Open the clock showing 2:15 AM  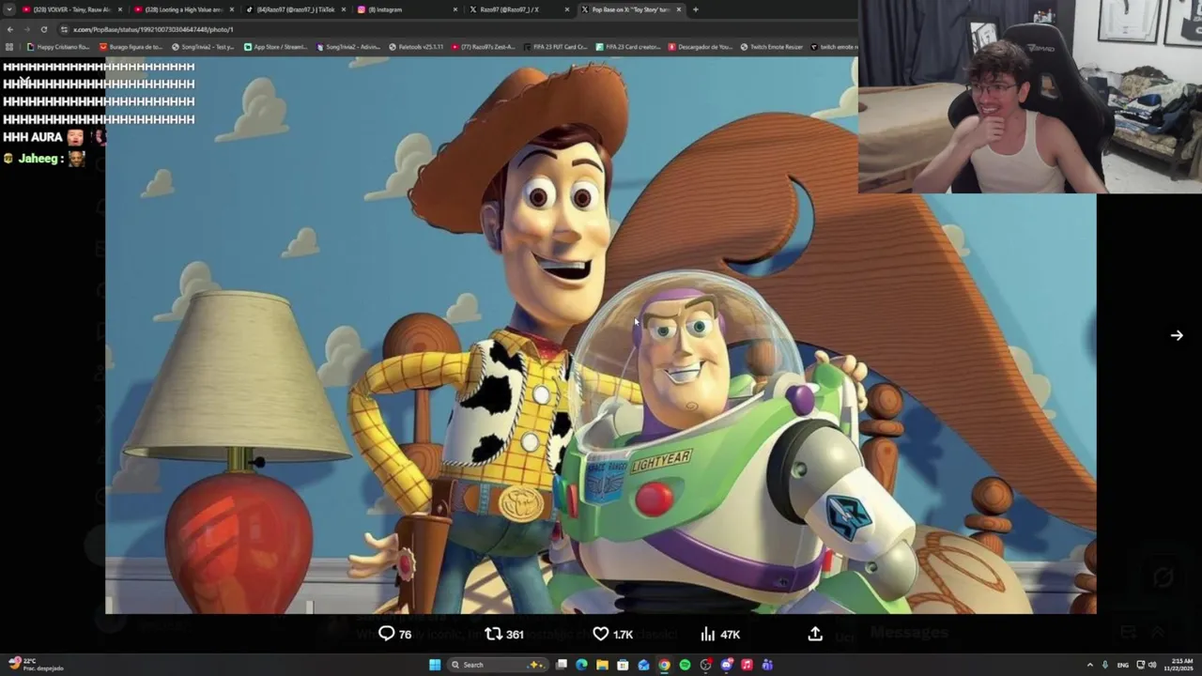point(1179,665)
